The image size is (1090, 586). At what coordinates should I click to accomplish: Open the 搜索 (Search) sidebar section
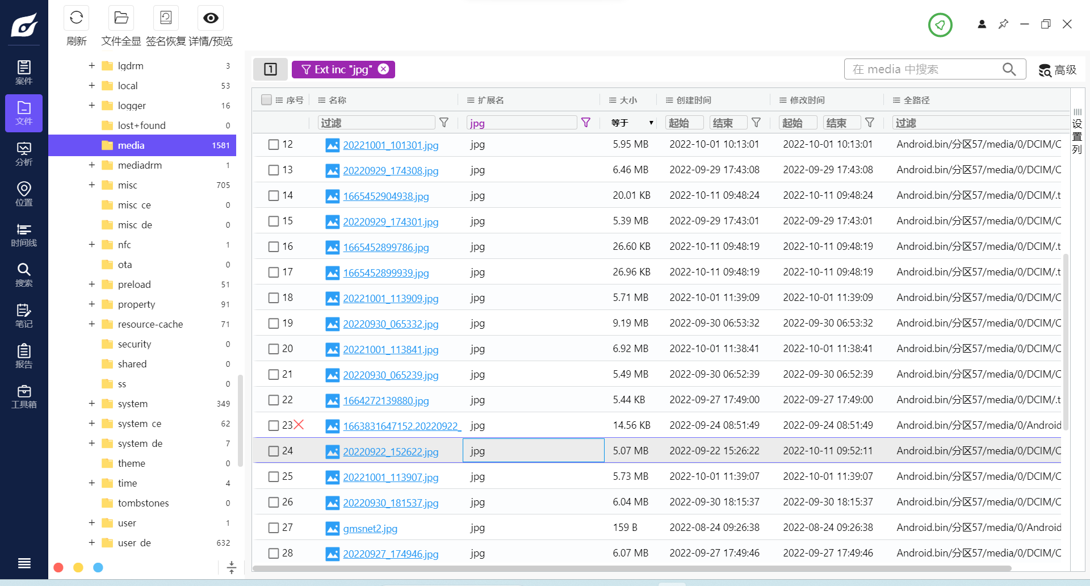tap(24, 275)
